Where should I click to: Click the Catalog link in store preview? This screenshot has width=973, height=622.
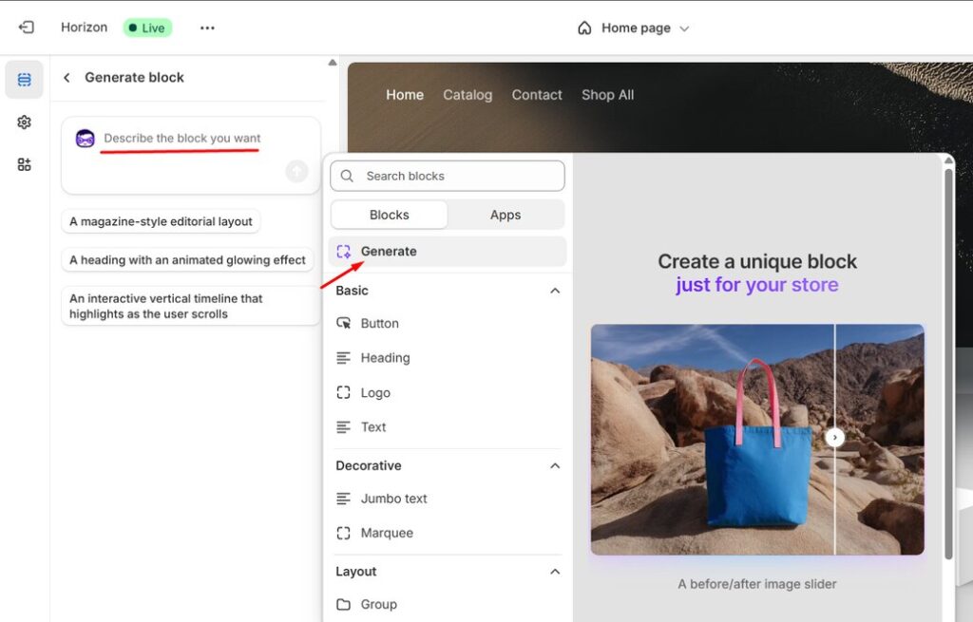467,95
